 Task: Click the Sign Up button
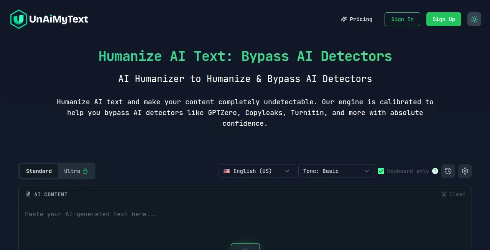(x=443, y=19)
